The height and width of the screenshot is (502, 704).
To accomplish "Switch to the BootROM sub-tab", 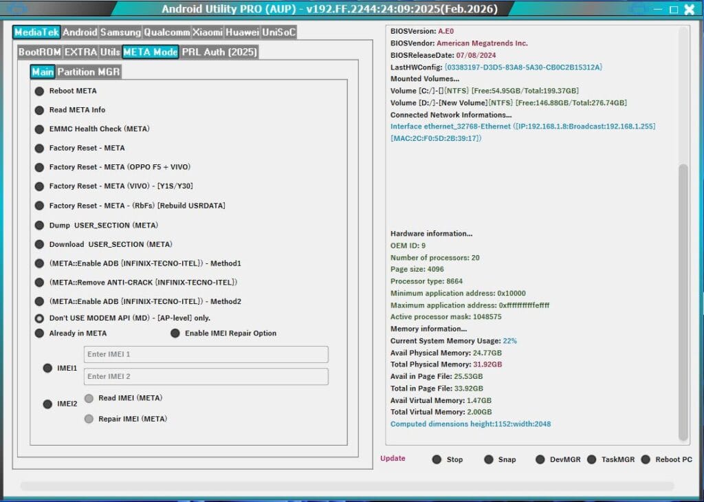I will click(40, 52).
